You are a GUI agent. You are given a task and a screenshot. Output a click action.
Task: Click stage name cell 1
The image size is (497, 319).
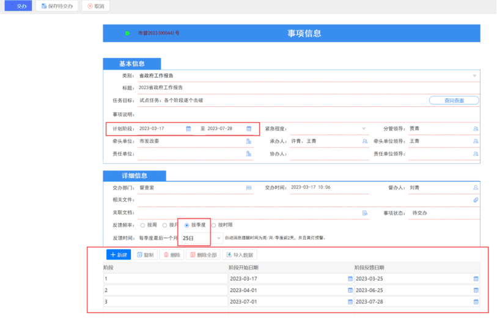coord(165,279)
